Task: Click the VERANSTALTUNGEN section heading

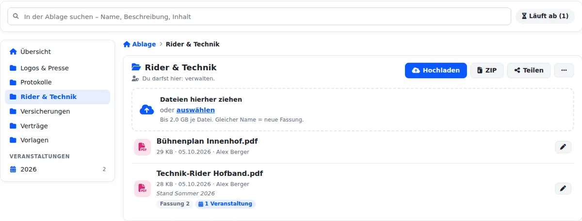Action: coord(40,156)
